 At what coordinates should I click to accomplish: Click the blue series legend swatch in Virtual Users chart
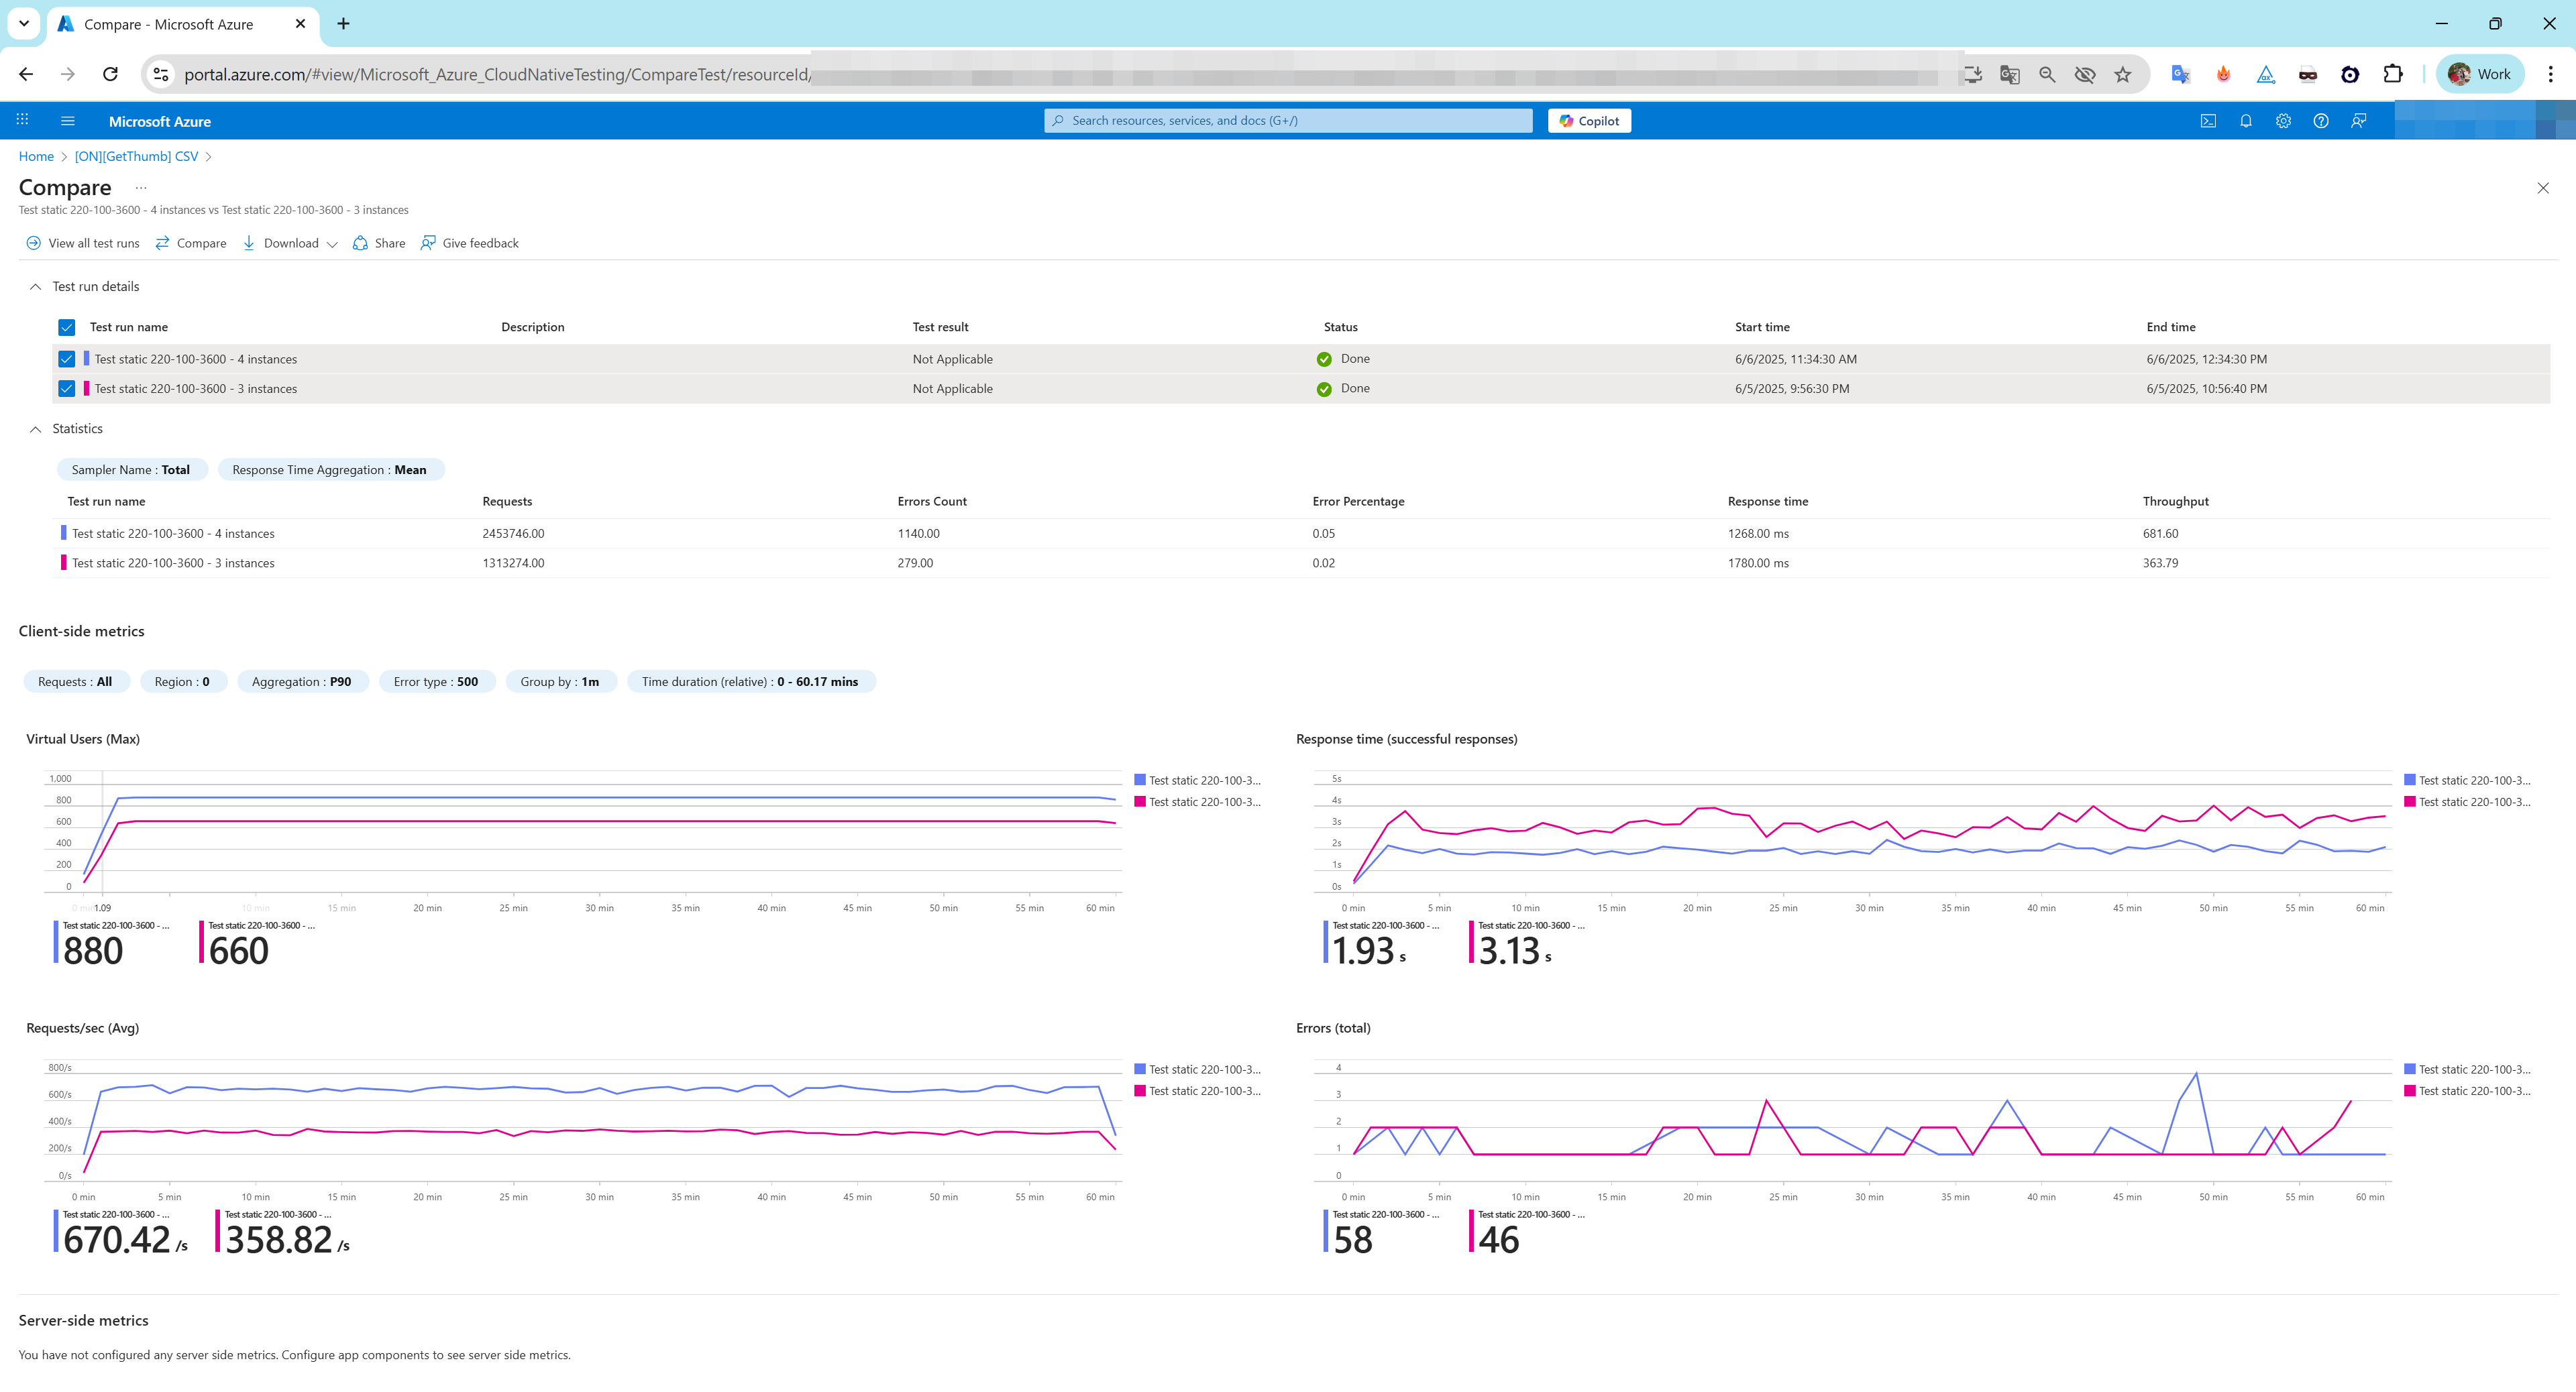1140,779
